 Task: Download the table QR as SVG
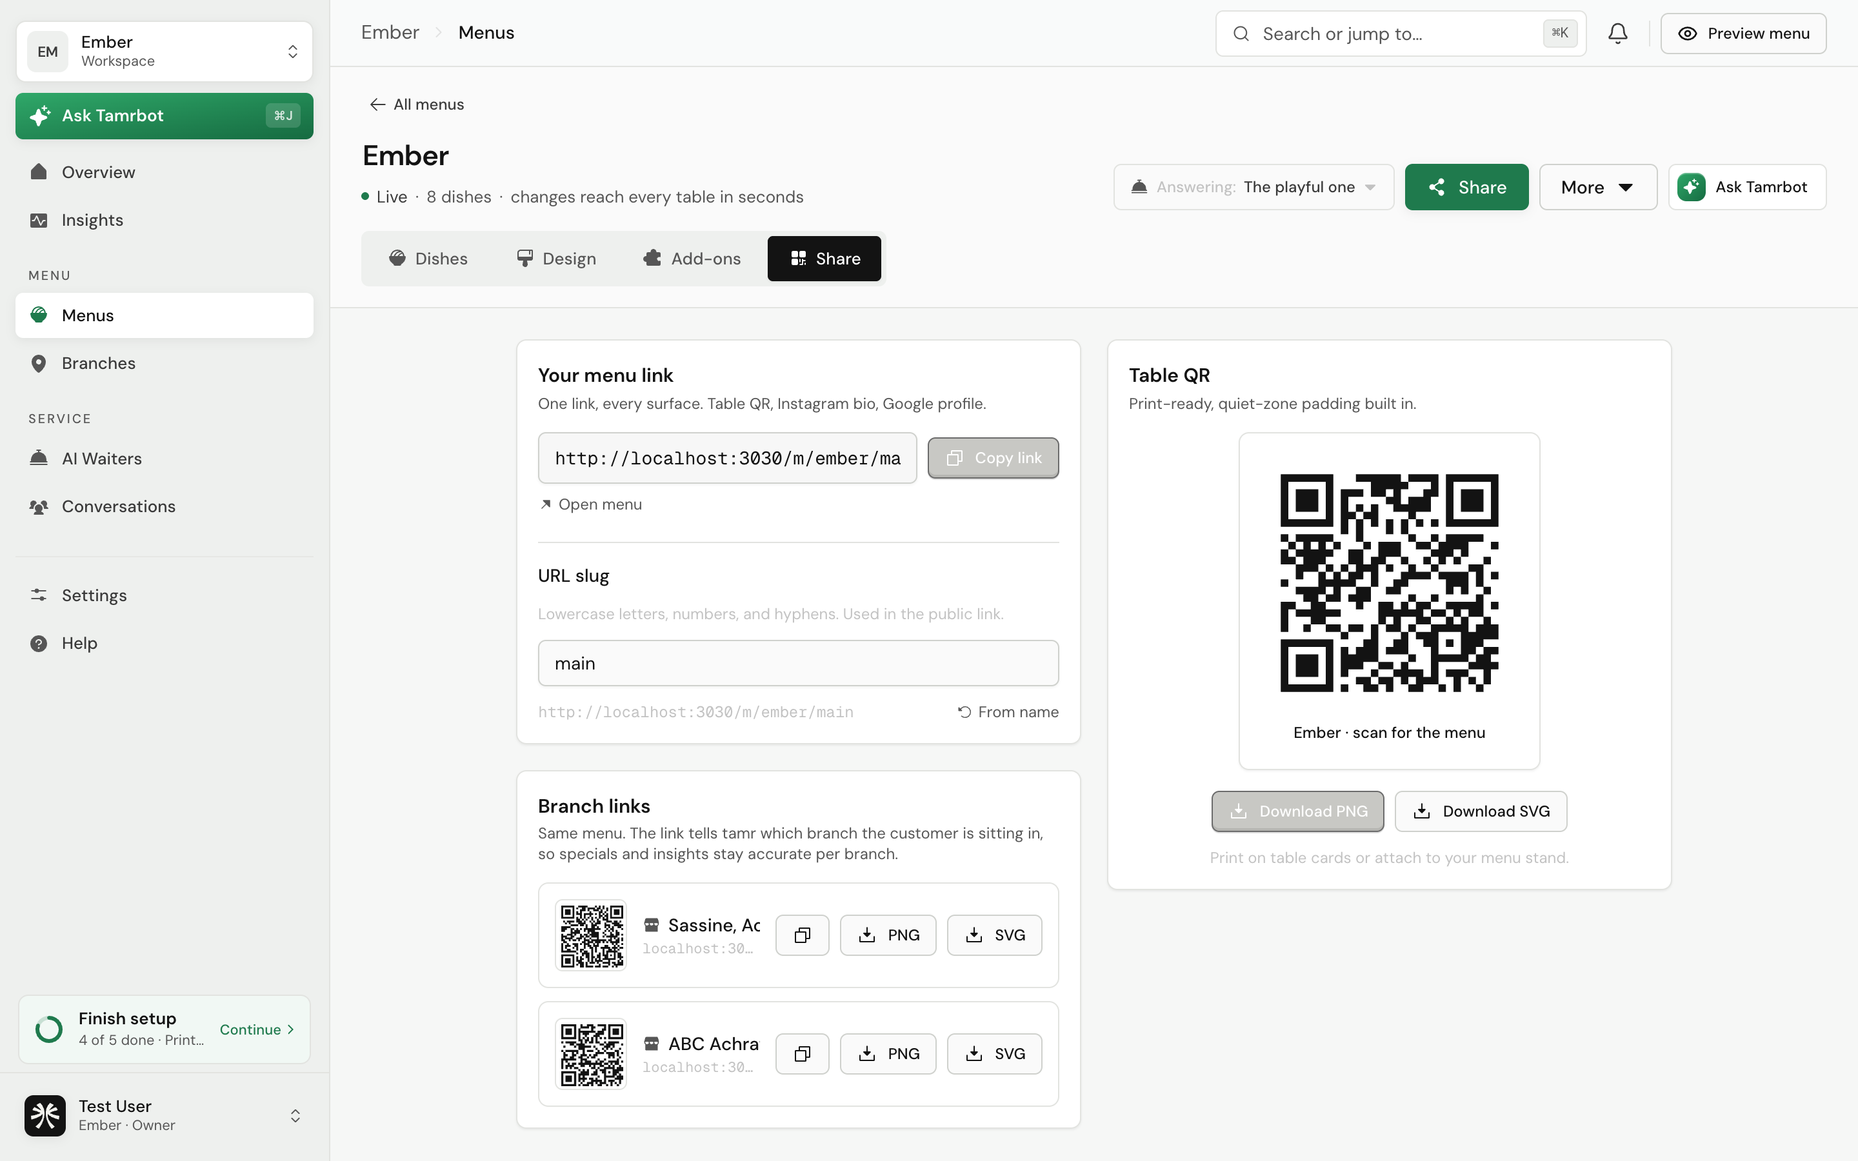[1480, 811]
